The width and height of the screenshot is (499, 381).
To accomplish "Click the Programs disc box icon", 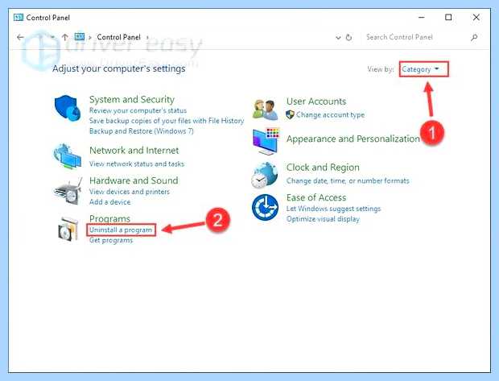I will [x=68, y=229].
